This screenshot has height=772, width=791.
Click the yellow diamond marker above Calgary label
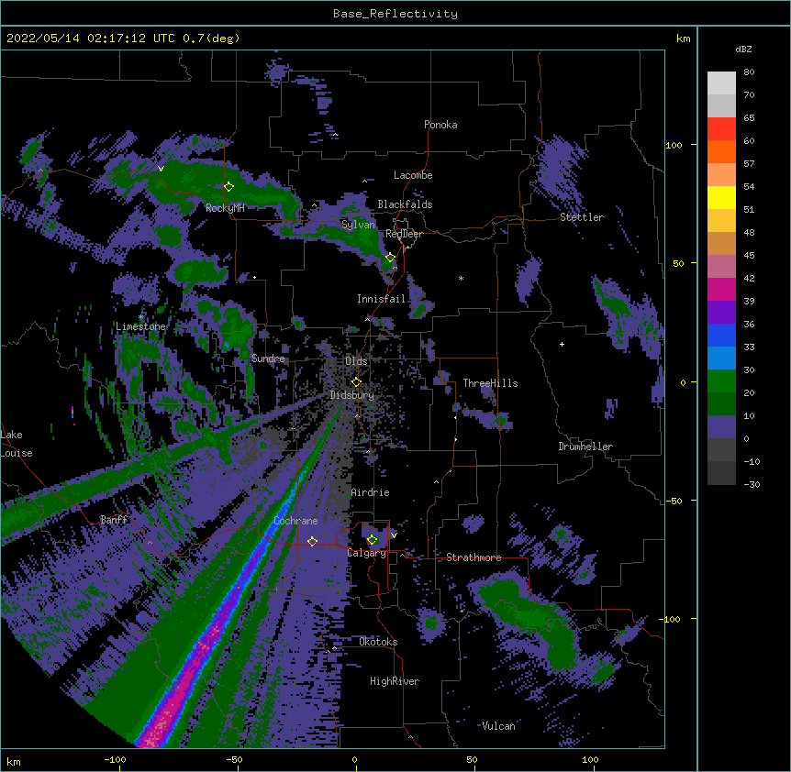372,540
